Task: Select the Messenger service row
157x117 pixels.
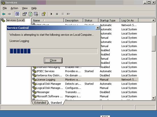Action: pyautogui.click(x=85, y=92)
